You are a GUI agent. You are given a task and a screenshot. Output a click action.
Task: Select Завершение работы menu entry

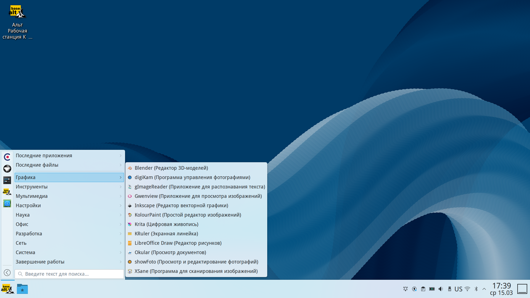tap(69, 262)
